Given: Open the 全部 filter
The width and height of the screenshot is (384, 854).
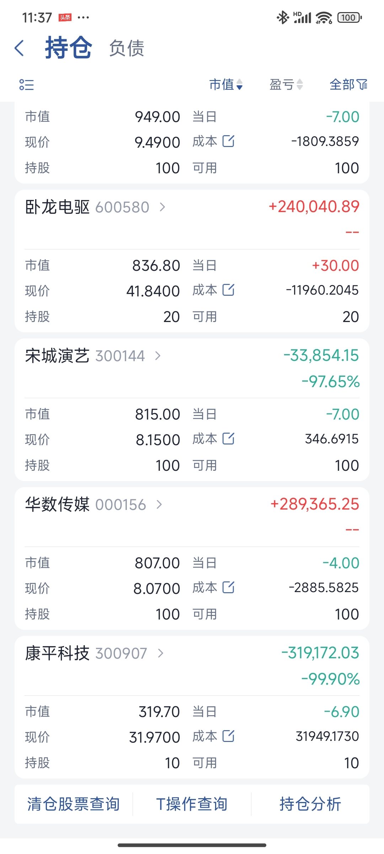Looking at the screenshot, I should pyautogui.click(x=348, y=85).
